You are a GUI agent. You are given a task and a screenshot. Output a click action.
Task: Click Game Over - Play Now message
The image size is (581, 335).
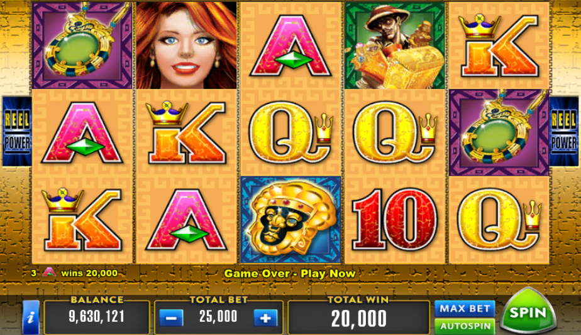click(290, 274)
